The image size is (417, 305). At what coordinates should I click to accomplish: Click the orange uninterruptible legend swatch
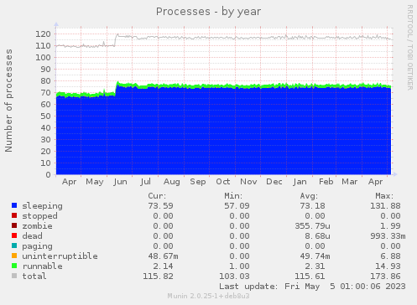coord(14,256)
